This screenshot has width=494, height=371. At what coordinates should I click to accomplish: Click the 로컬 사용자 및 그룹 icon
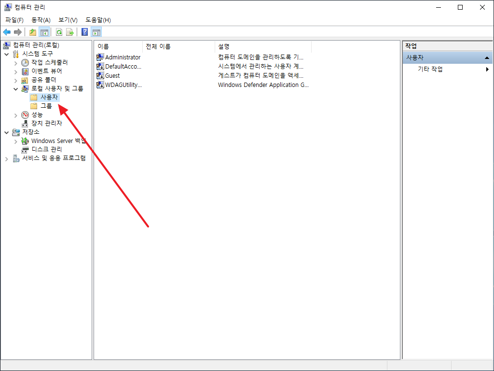[25, 89]
